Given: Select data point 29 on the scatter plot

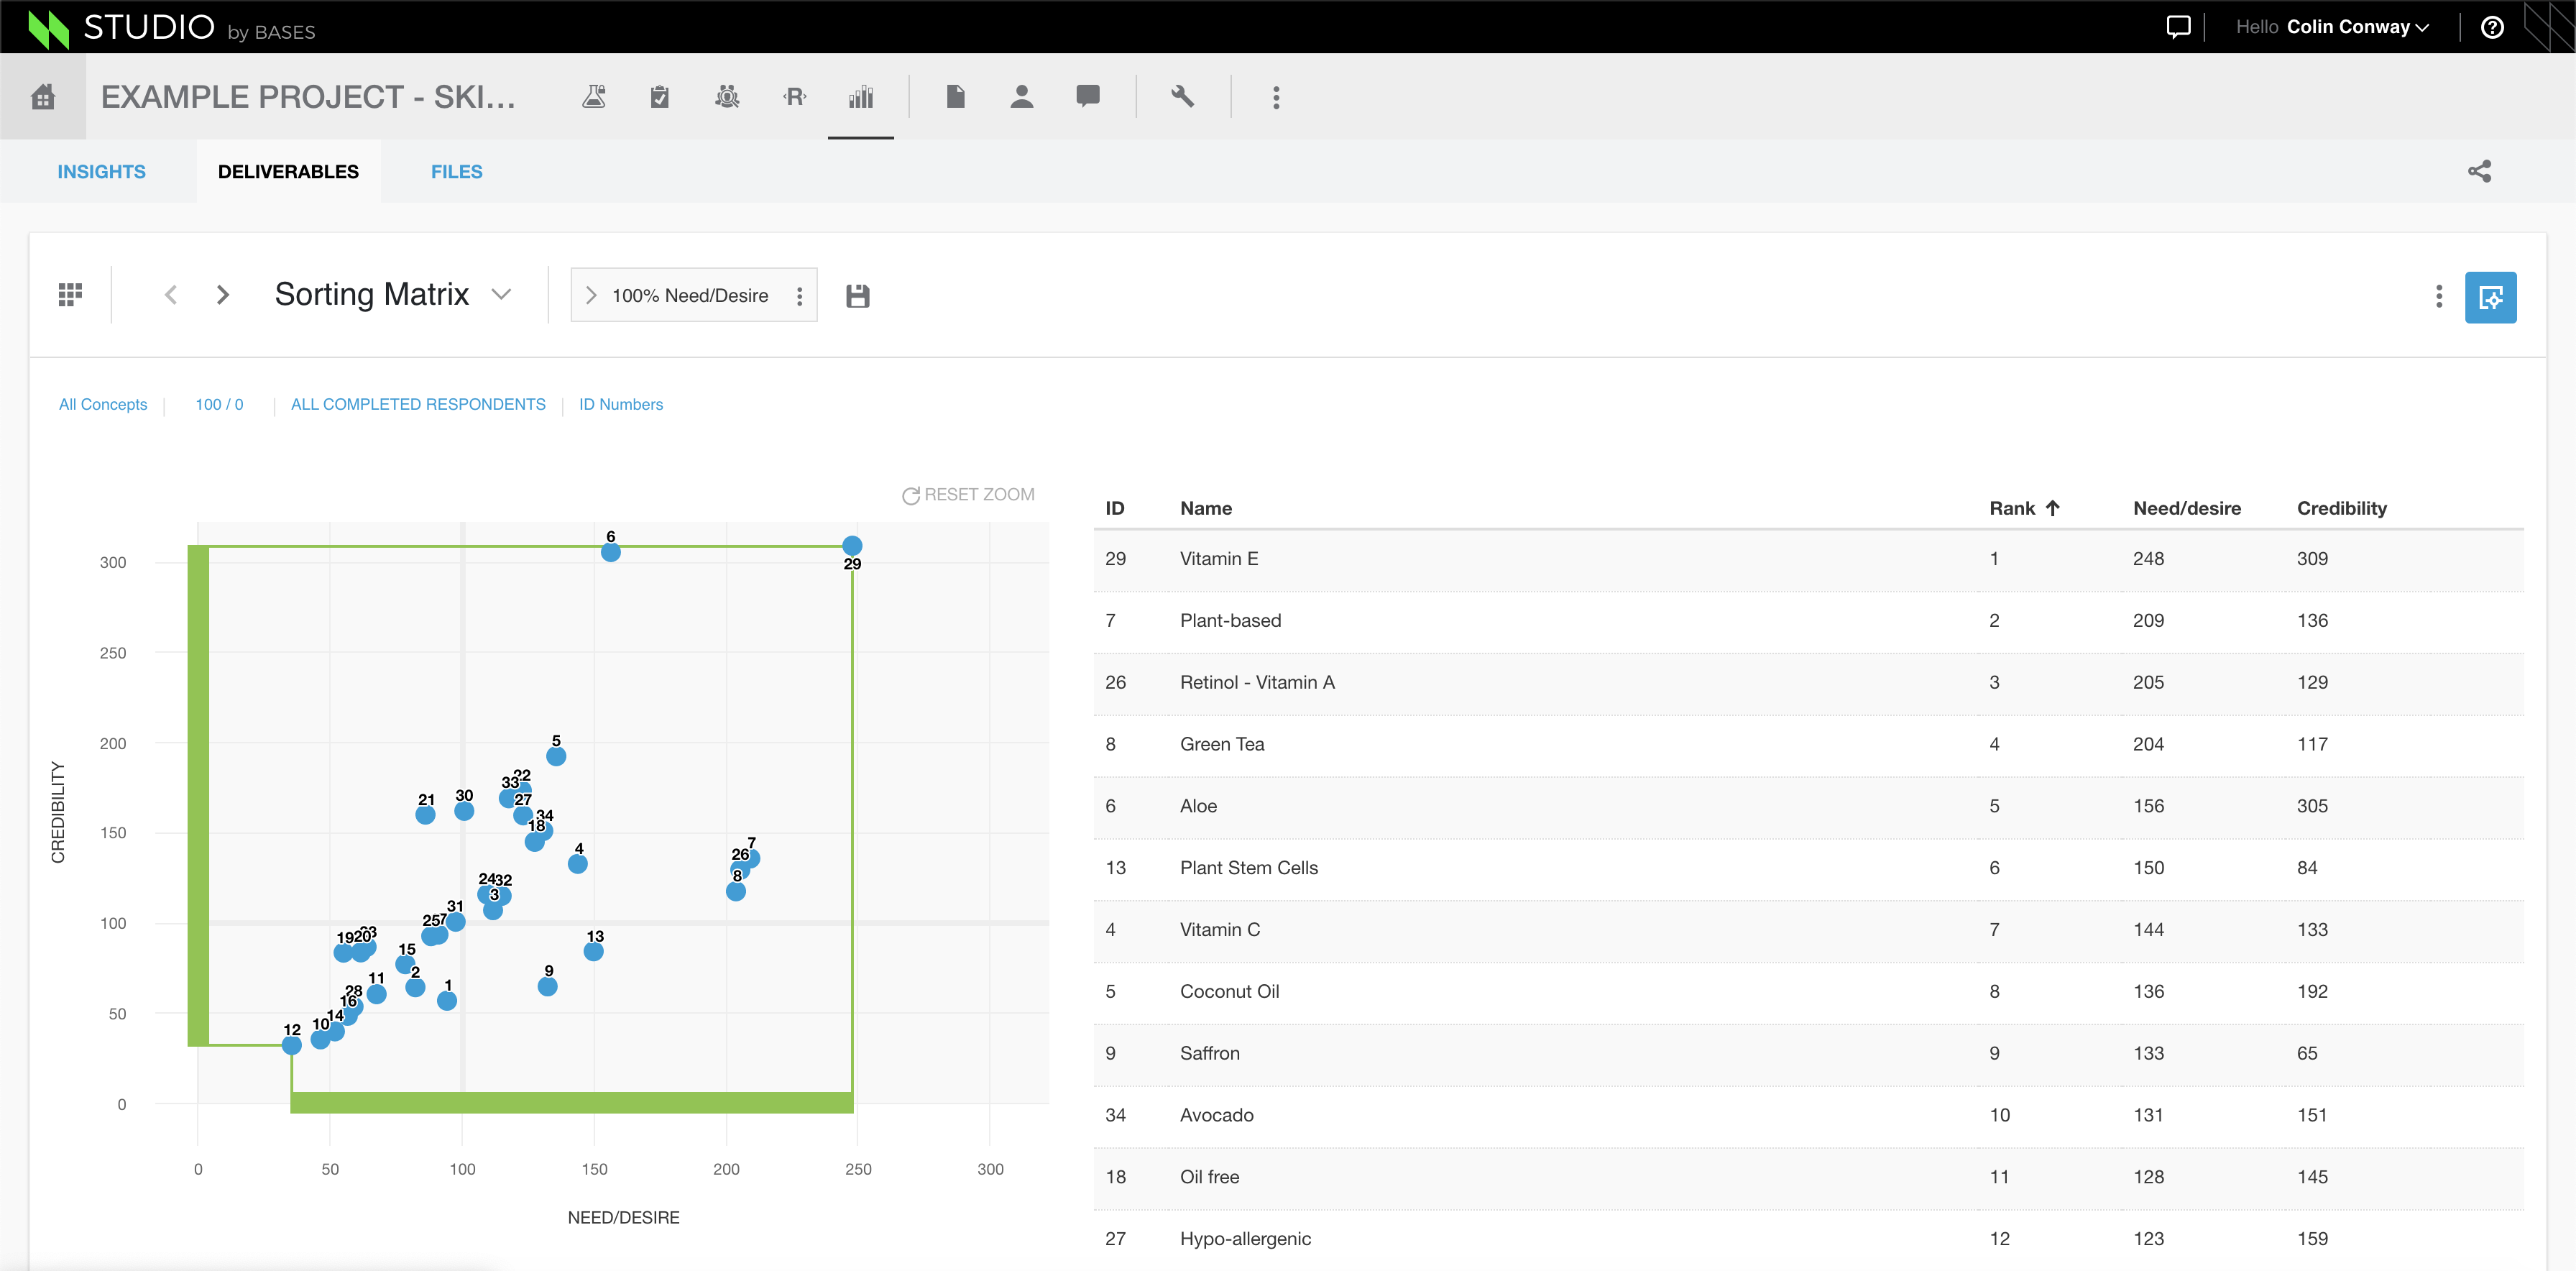Looking at the screenshot, I should (852, 545).
